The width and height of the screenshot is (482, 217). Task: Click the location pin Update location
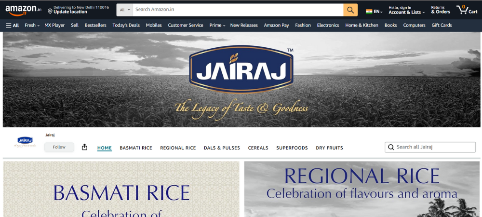coord(67,12)
